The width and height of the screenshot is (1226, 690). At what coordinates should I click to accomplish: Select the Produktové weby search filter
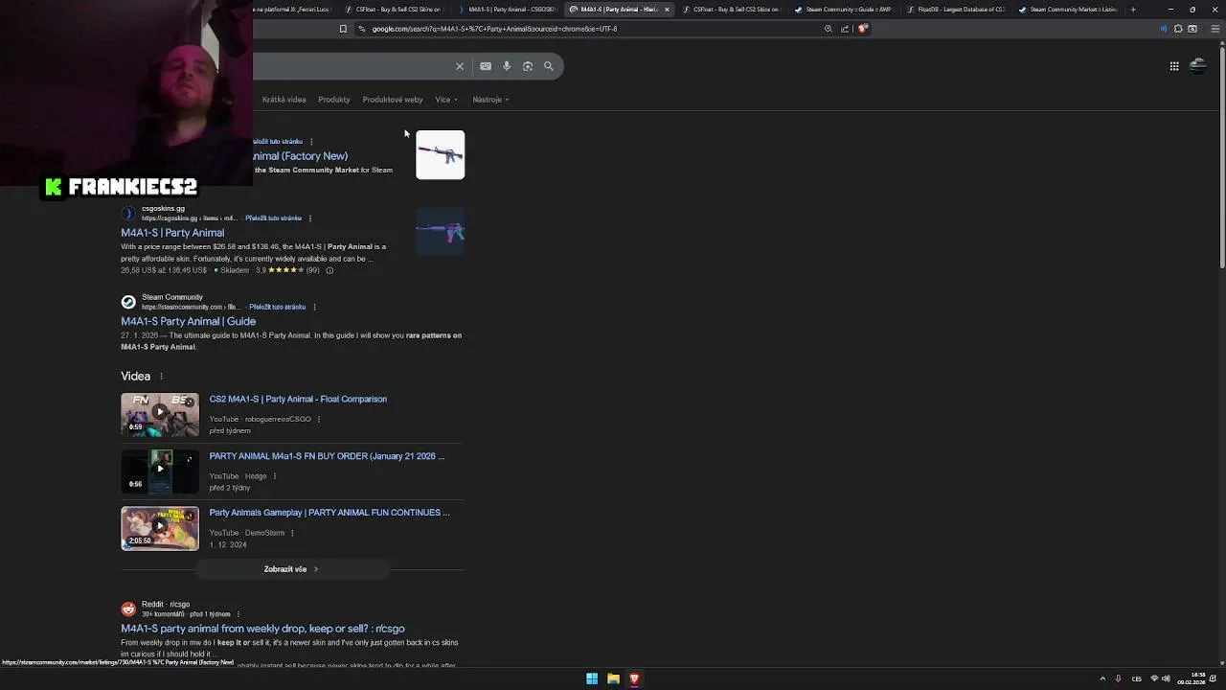pyautogui.click(x=393, y=100)
